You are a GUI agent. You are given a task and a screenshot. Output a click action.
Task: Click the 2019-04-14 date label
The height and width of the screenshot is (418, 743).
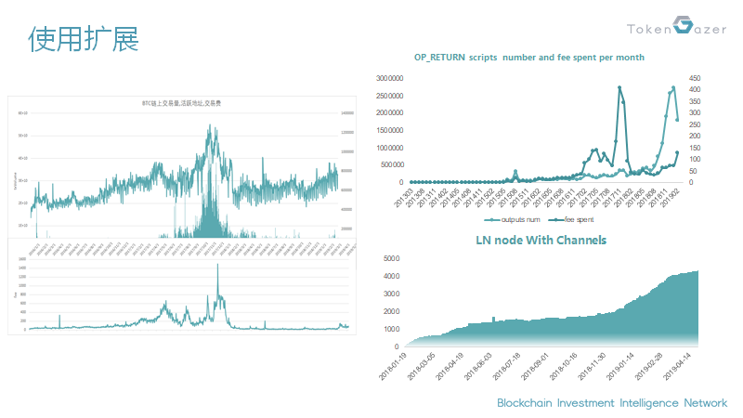tap(677, 366)
